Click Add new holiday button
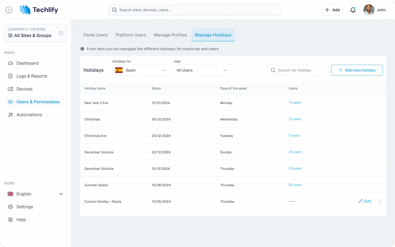The image size is (395, 247). click(357, 70)
